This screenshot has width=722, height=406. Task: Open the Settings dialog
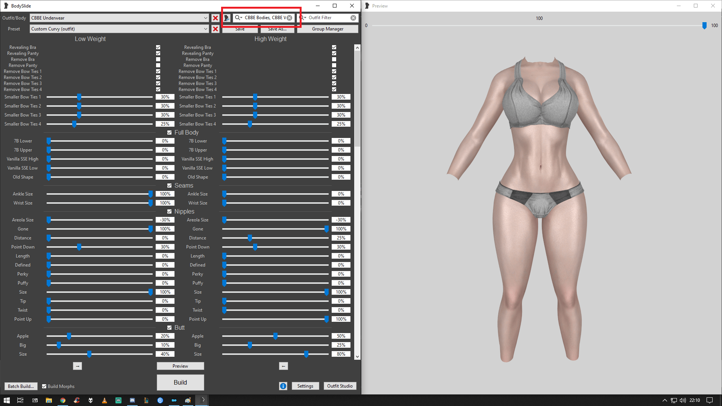pyautogui.click(x=305, y=386)
